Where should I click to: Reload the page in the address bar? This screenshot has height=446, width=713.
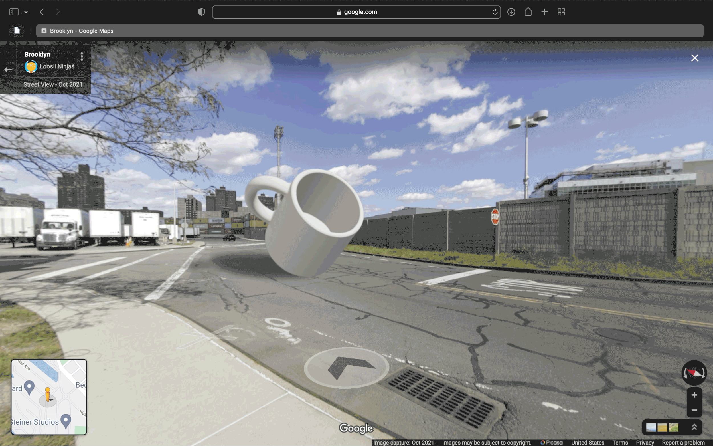click(495, 12)
